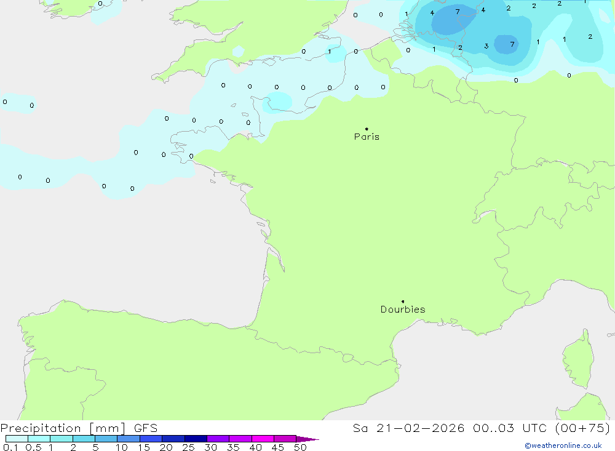Click the '00..03 UTC' time range text

click(510, 428)
